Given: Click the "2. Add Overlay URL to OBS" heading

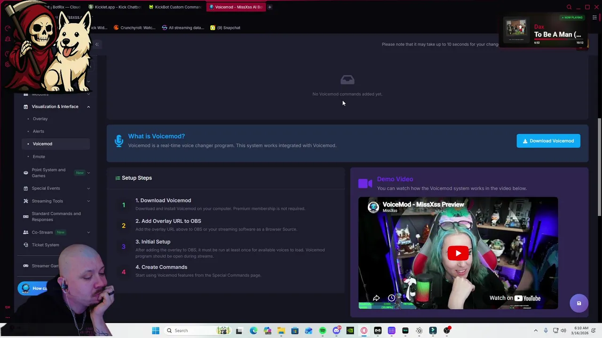Looking at the screenshot, I should (168, 221).
